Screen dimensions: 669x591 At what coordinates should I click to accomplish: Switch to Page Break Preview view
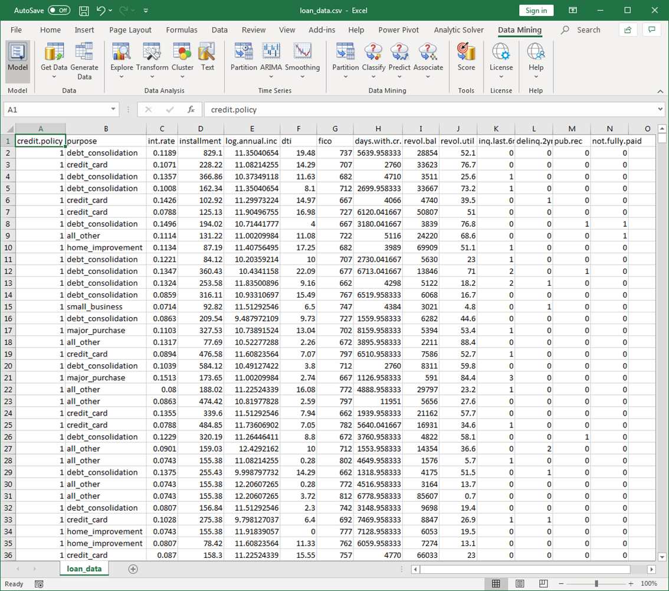pos(543,584)
